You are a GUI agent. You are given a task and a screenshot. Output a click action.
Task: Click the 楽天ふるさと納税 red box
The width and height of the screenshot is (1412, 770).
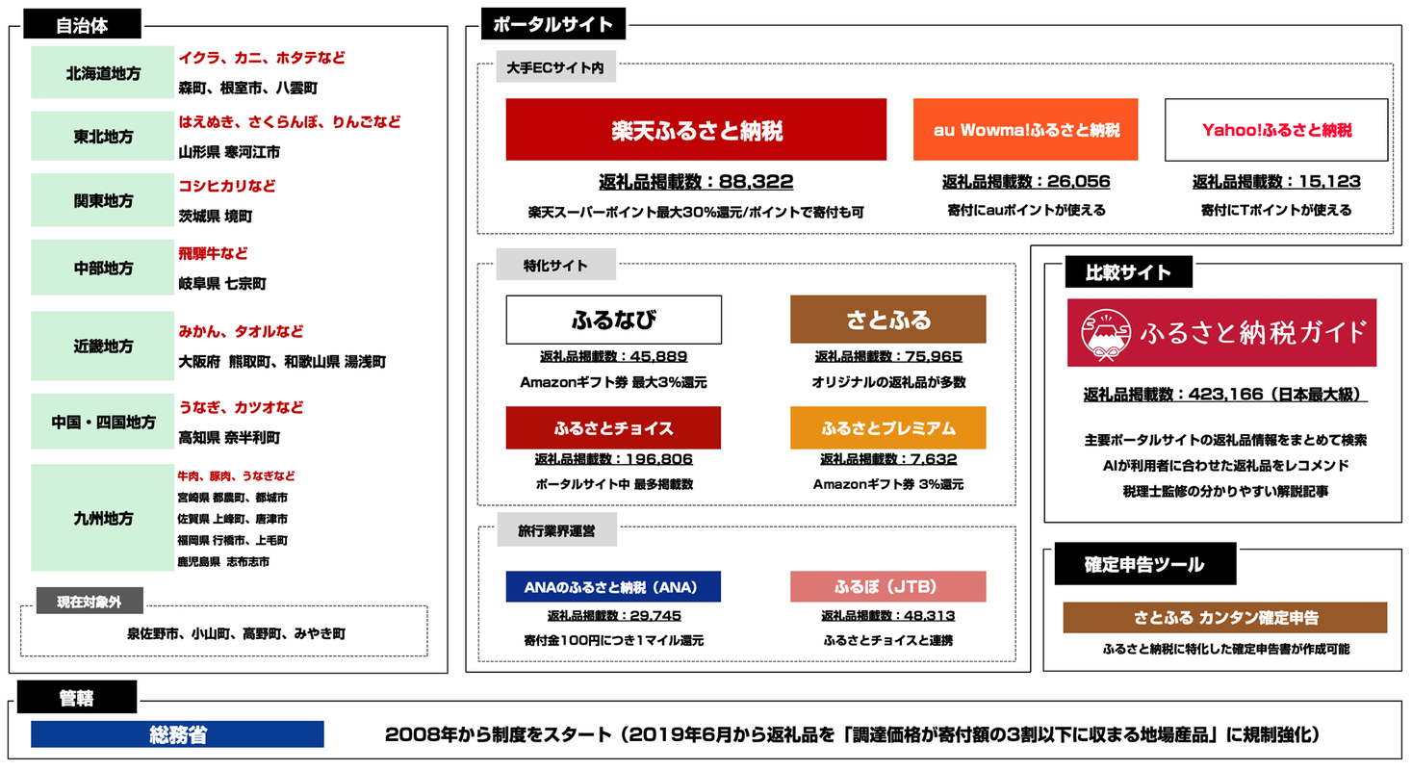pos(696,129)
